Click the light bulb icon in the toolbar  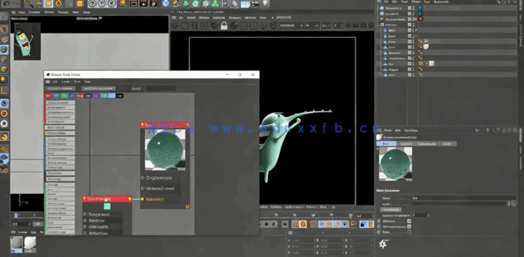pos(265,3)
